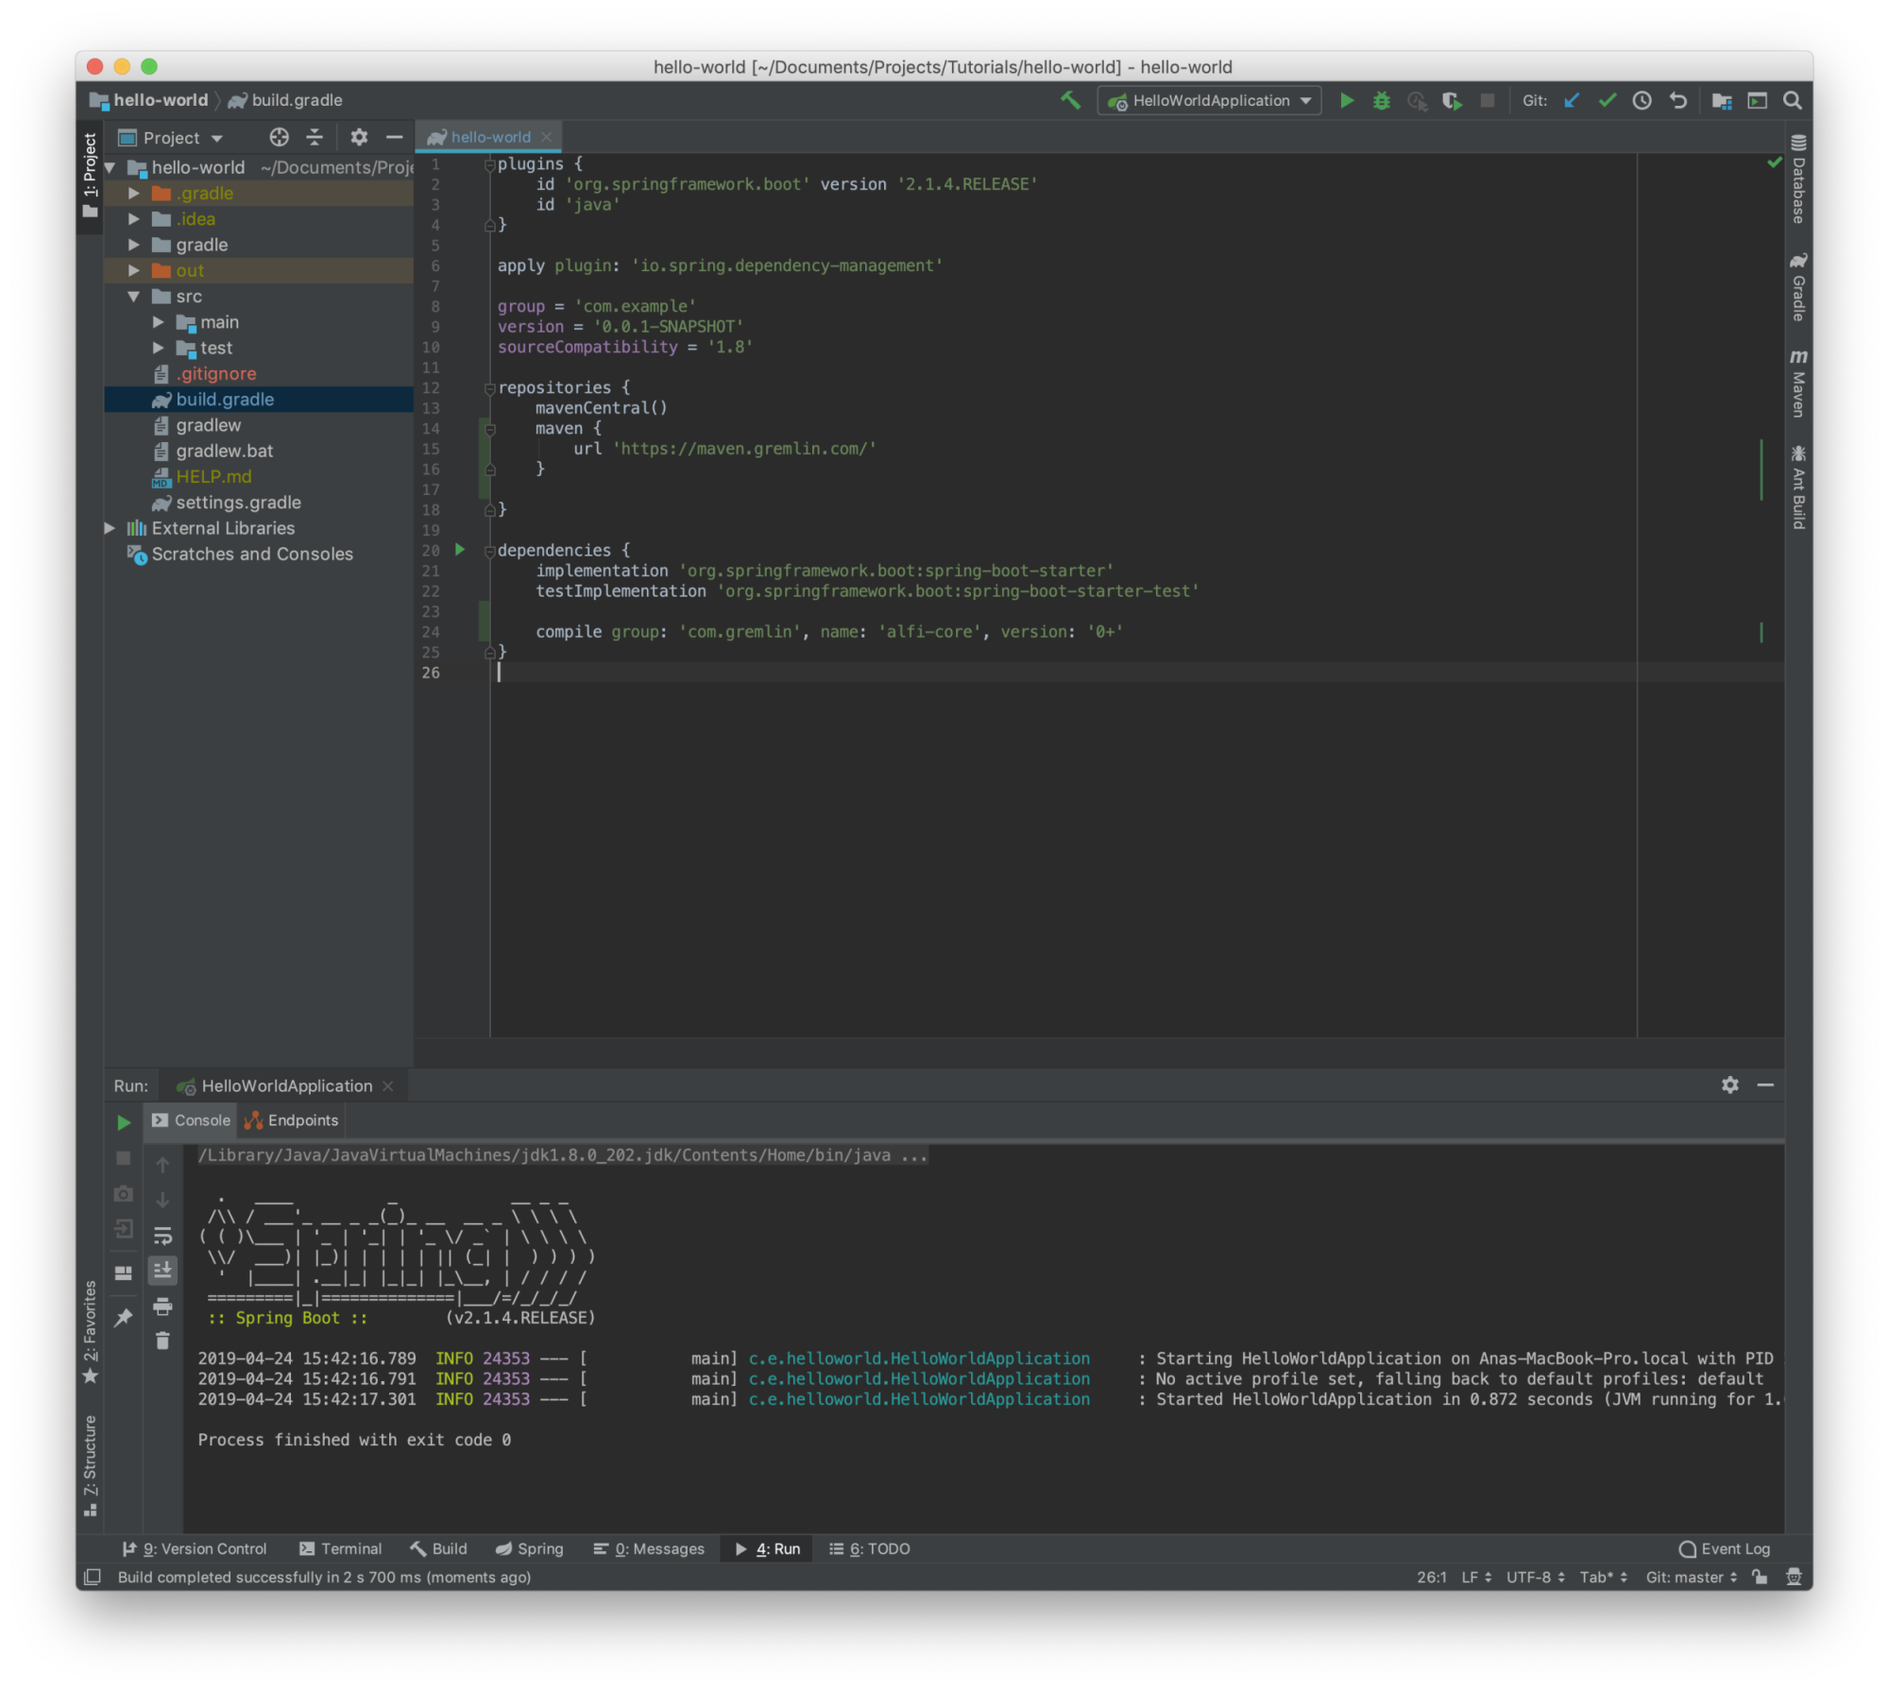This screenshot has height=1691, width=1889.
Task: Run HelloWorldApplication with the green play icon
Action: 1347,100
